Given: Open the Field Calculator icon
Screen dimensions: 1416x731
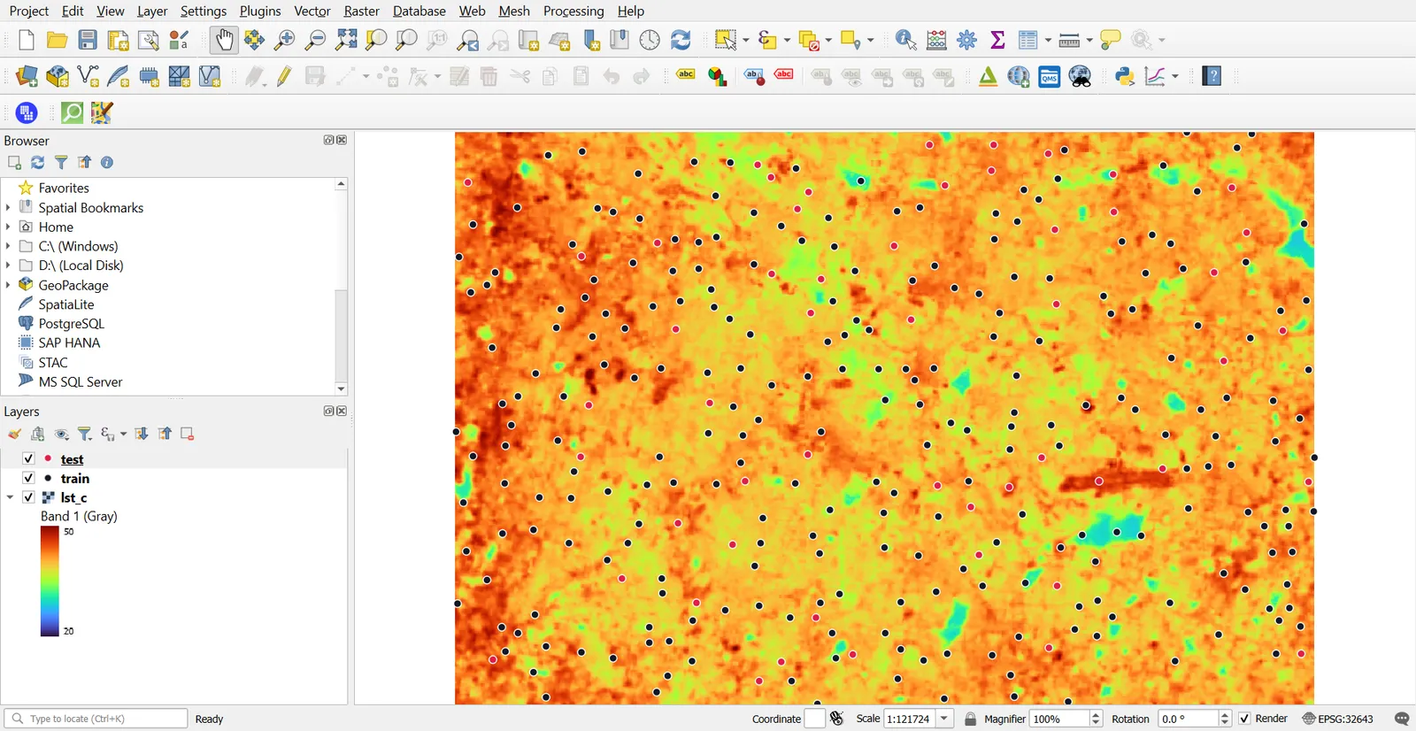Looking at the screenshot, I should [937, 40].
